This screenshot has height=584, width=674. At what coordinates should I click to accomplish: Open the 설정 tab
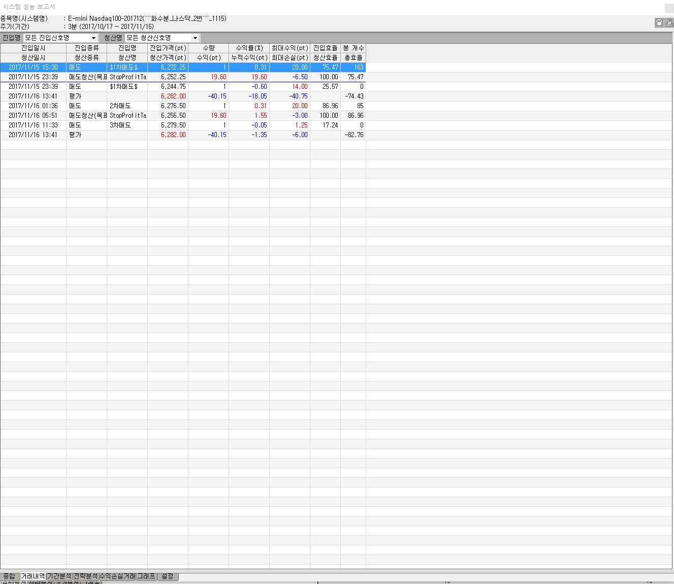(x=168, y=576)
